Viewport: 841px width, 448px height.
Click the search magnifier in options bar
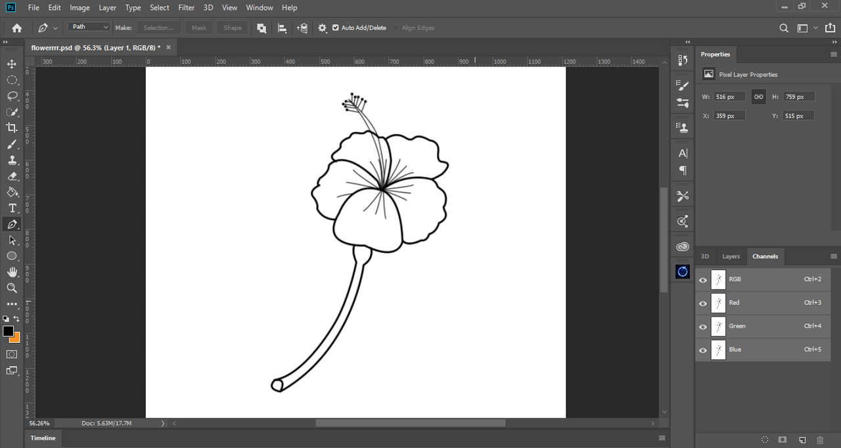click(x=784, y=28)
